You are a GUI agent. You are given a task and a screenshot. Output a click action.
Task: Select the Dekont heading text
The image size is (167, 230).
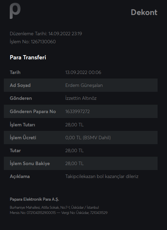[144, 12]
